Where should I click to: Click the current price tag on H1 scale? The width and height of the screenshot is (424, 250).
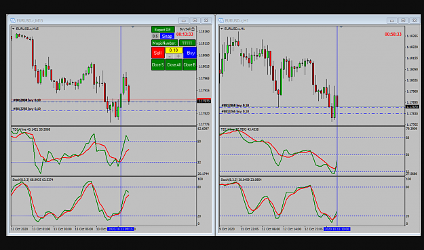(x=412, y=107)
